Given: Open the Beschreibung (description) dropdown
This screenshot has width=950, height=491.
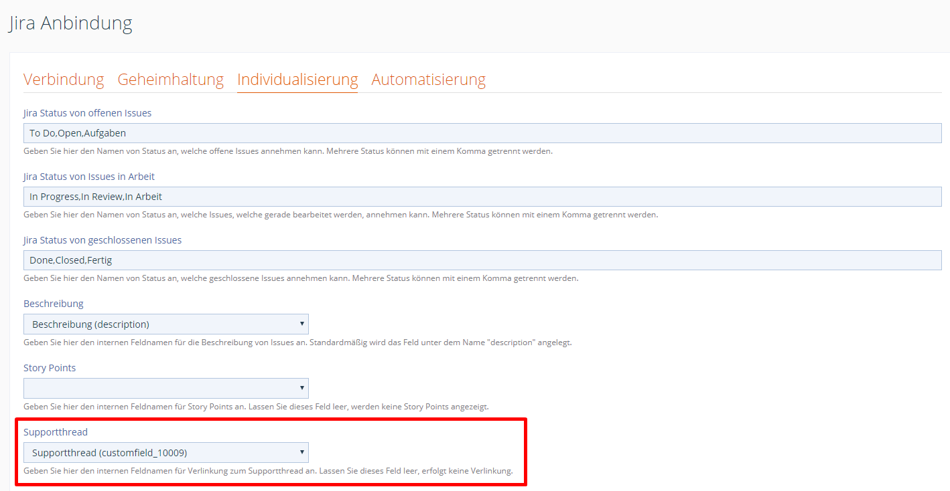Looking at the screenshot, I should tap(166, 324).
